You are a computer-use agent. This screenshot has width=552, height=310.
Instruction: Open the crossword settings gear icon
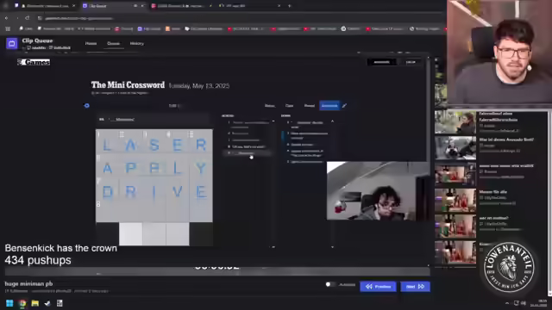pos(86,105)
